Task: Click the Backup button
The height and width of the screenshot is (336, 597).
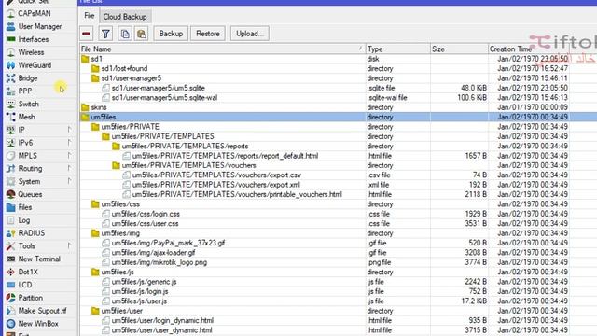Action: 171,34
